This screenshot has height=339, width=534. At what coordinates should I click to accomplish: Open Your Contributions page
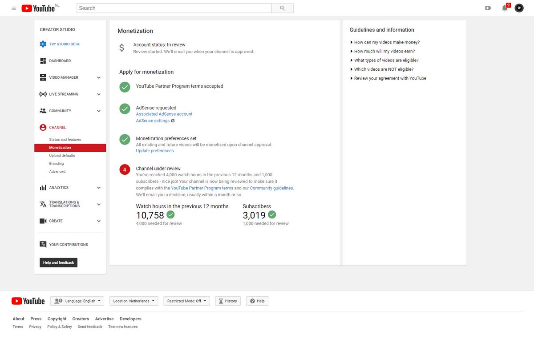(69, 245)
